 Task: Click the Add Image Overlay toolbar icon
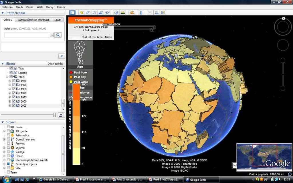tap(101, 13)
